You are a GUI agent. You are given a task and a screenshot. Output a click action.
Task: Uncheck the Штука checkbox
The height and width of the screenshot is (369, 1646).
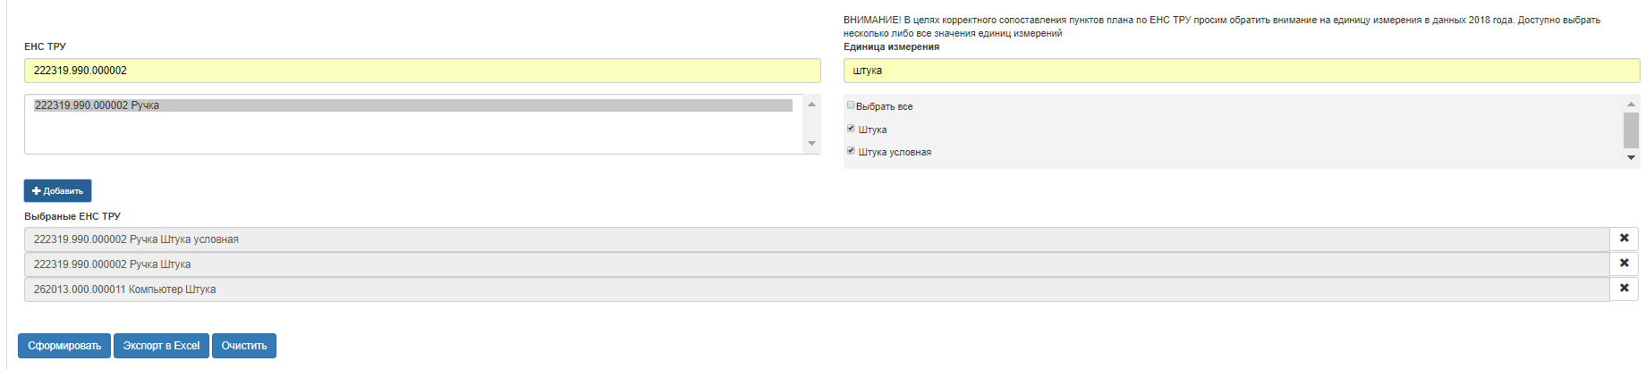pyautogui.click(x=851, y=129)
